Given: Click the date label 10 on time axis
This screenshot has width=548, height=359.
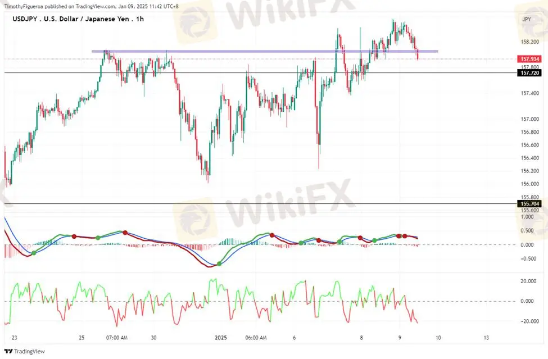Looking at the screenshot, I should pos(438,338).
